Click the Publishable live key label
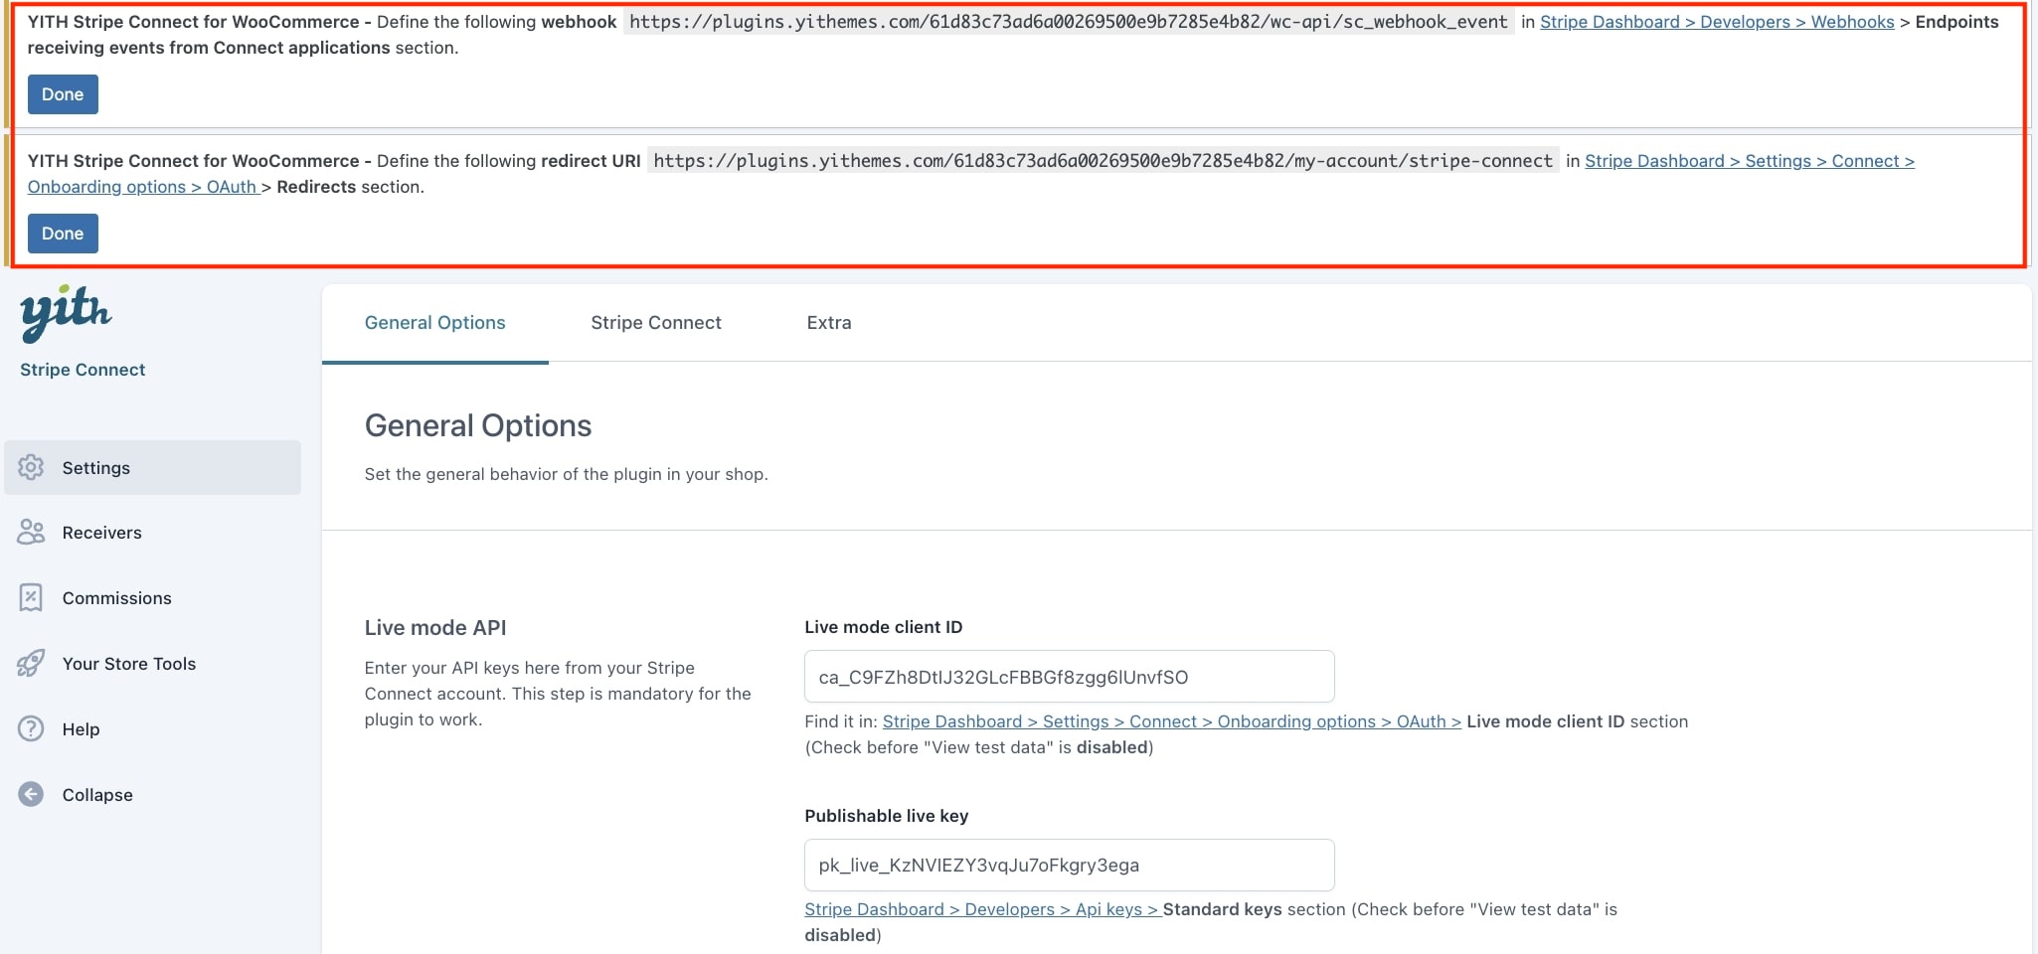 point(887,816)
